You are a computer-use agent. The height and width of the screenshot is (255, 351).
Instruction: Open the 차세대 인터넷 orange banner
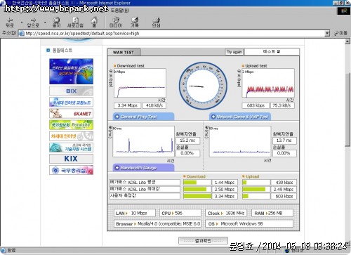click(71, 136)
